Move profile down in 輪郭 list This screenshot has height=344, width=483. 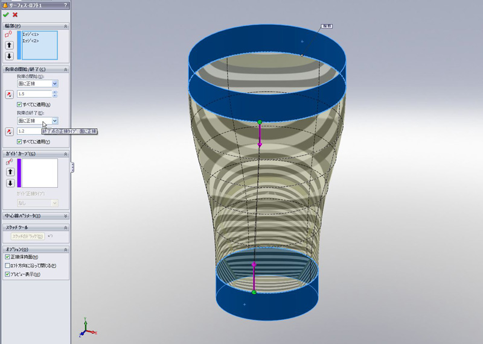(10, 56)
